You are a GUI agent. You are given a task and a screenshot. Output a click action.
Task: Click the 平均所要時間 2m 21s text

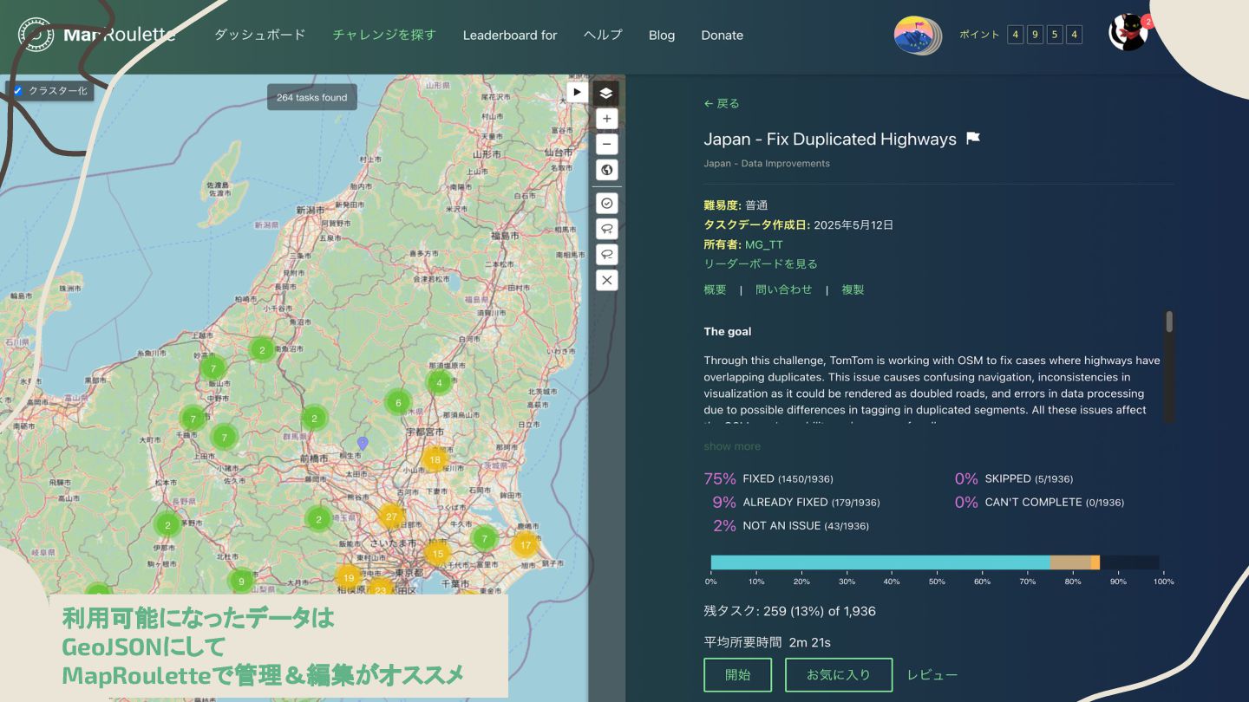[x=767, y=642]
